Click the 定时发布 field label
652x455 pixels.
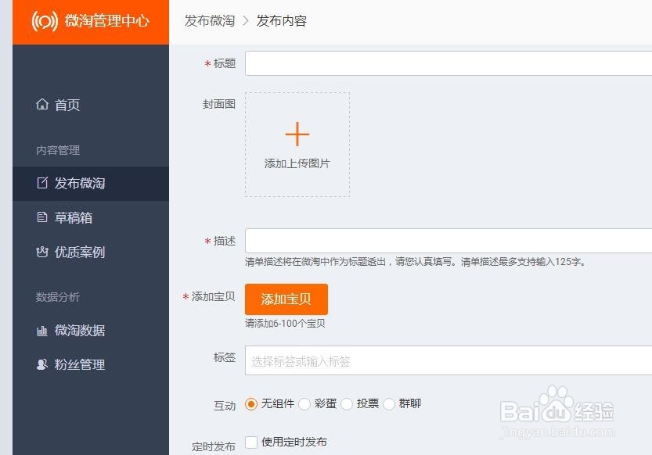click(214, 446)
